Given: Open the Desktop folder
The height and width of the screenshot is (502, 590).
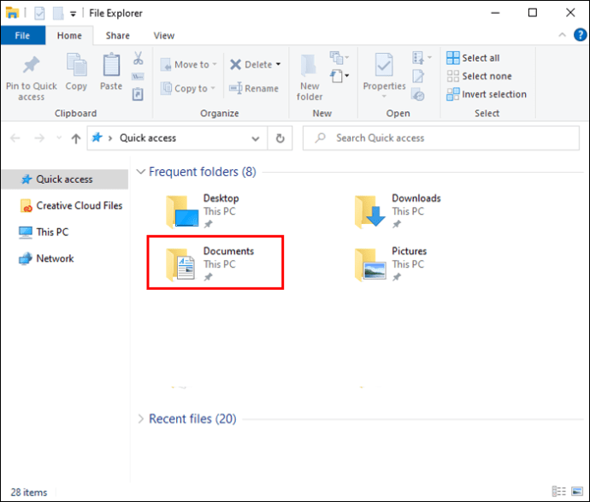Looking at the screenshot, I should [204, 210].
